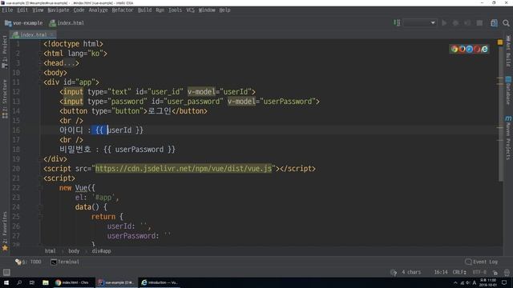Switch to Introduction IE taskbar window
This screenshot has width=513, height=288.
tap(160, 282)
